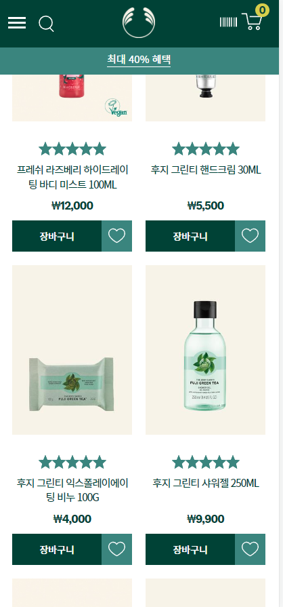Open the shopping cart icon
This screenshot has width=283, height=607.
coord(254,20)
